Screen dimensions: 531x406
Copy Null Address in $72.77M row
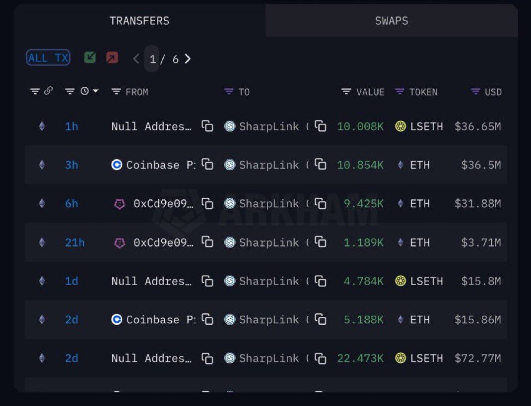click(x=207, y=358)
